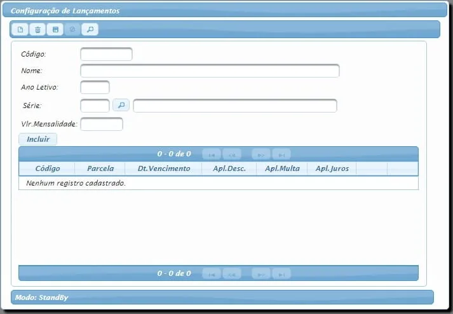Click the top pager previous-page button
453x314 pixels.
232,154
